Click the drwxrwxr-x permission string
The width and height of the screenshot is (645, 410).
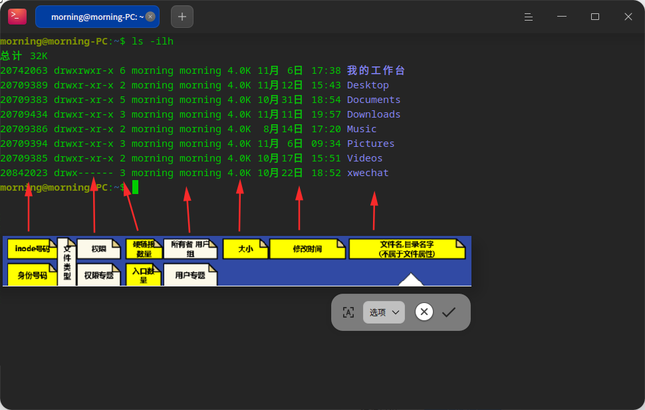84,70
